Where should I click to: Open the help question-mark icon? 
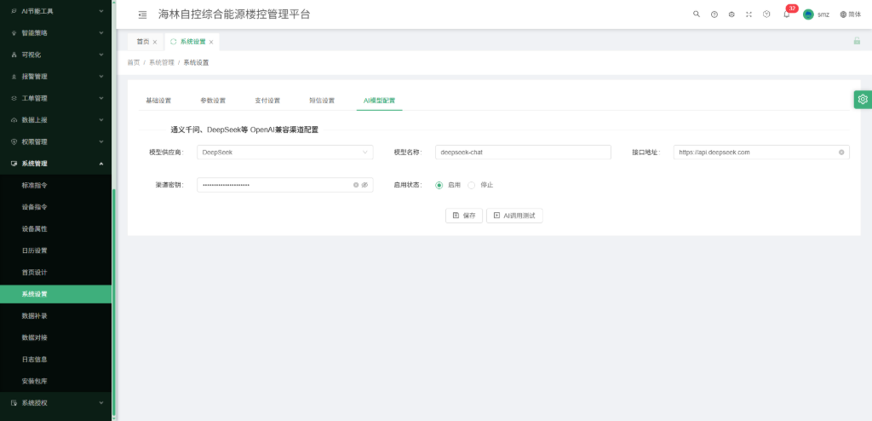[714, 14]
